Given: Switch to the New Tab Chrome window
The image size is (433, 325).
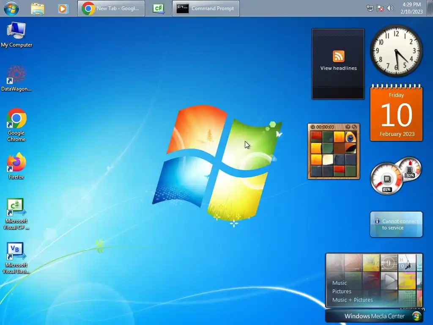Looking at the screenshot, I should 111,8.
